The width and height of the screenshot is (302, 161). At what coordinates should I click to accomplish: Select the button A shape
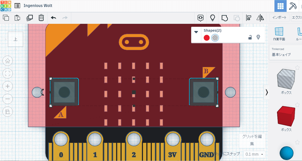click(x=64, y=92)
